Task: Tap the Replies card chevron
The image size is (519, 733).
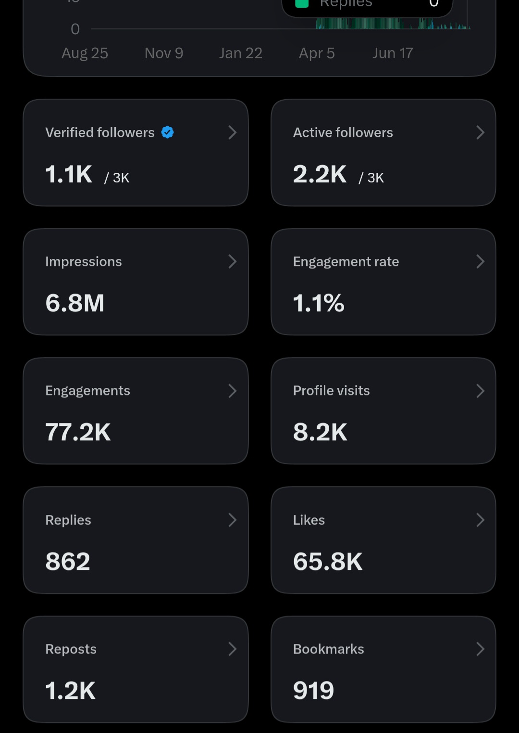Action: (x=233, y=520)
